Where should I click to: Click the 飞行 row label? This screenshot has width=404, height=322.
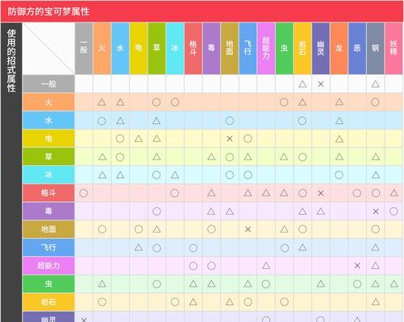click(48, 247)
